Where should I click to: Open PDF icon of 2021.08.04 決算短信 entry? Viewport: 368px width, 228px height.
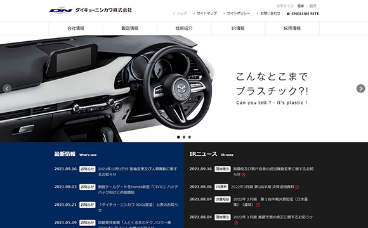click(x=258, y=205)
